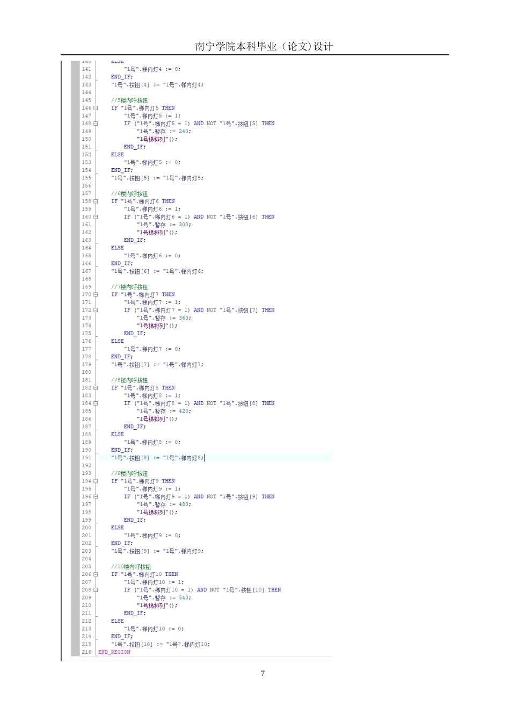Click the ELSE keyword at line 212
The image size is (510, 722).
tap(118, 621)
